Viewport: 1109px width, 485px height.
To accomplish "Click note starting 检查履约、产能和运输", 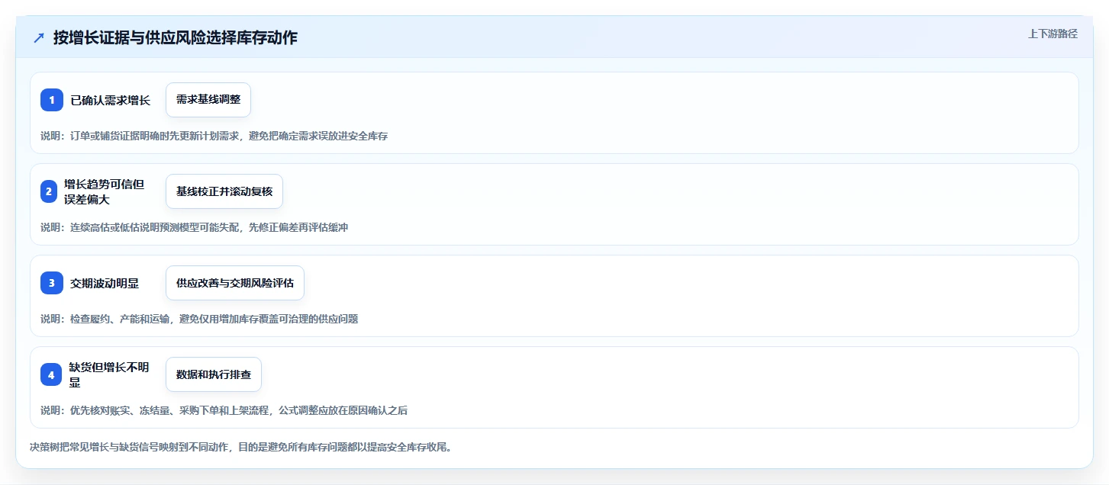I will click(x=199, y=319).
